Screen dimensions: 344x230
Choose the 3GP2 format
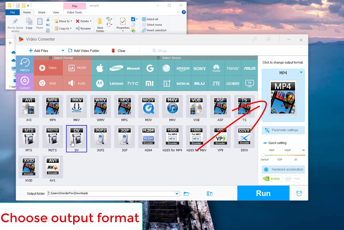100,136
